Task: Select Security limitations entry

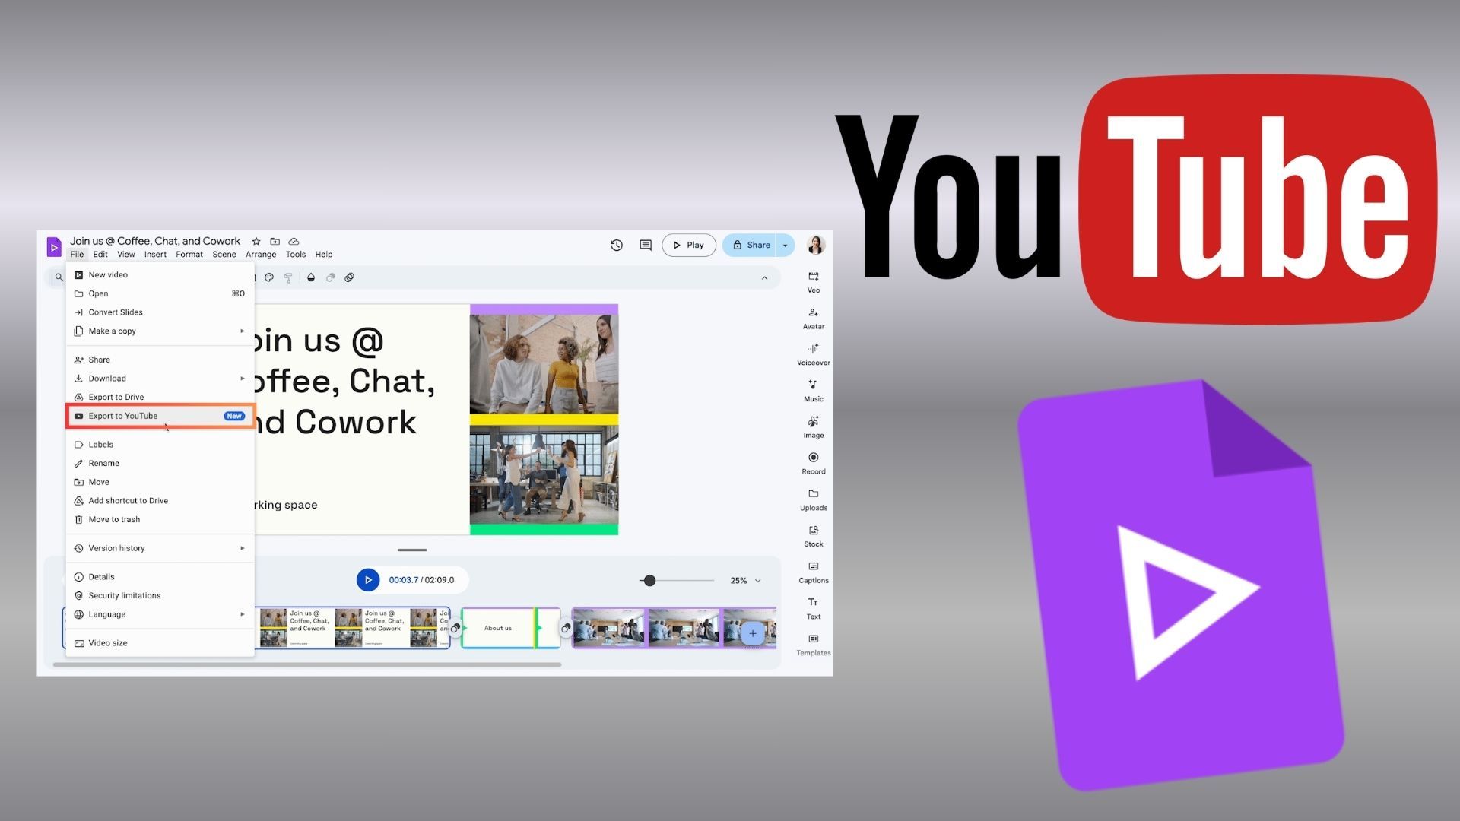Action: [160, 596]
